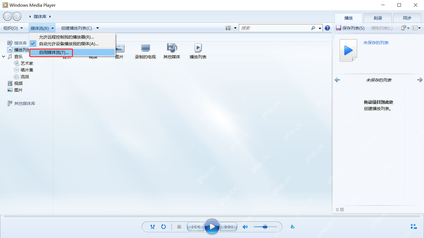Expand view options dropdown arrow
The image size is (424, 238).
click(235, 28)
